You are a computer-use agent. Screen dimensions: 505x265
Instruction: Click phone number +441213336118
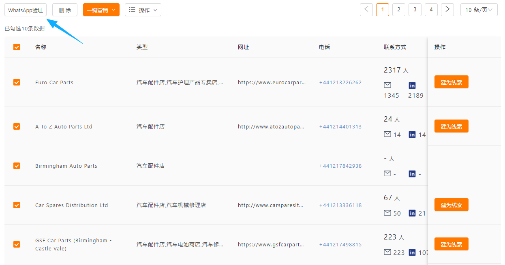point(340,205)
